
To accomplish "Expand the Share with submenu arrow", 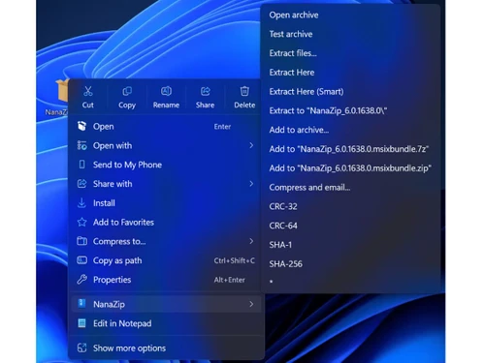I will point(251,184).
